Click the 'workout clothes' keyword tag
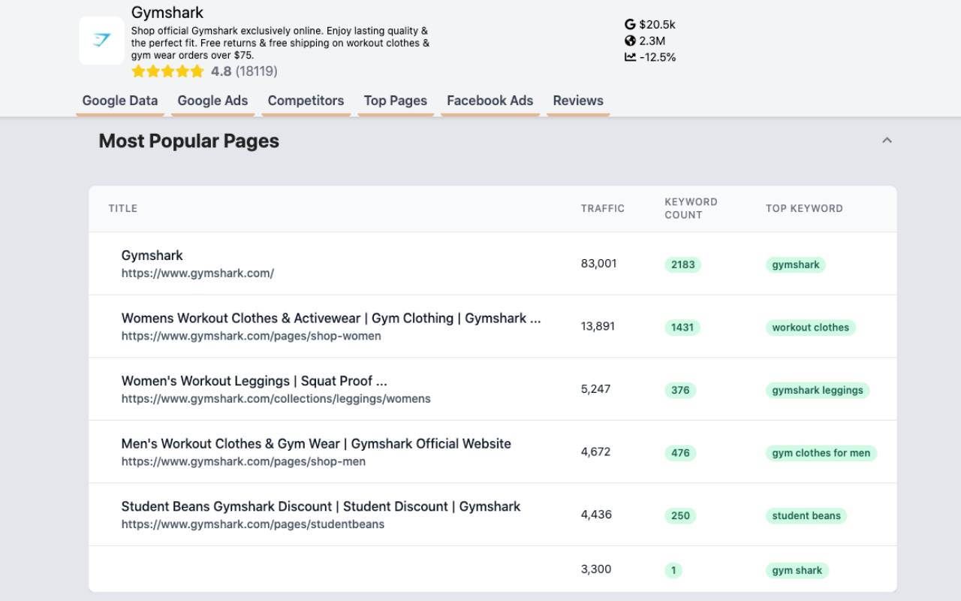This screenshot has width=961, height=601. (x=811, y=328)
